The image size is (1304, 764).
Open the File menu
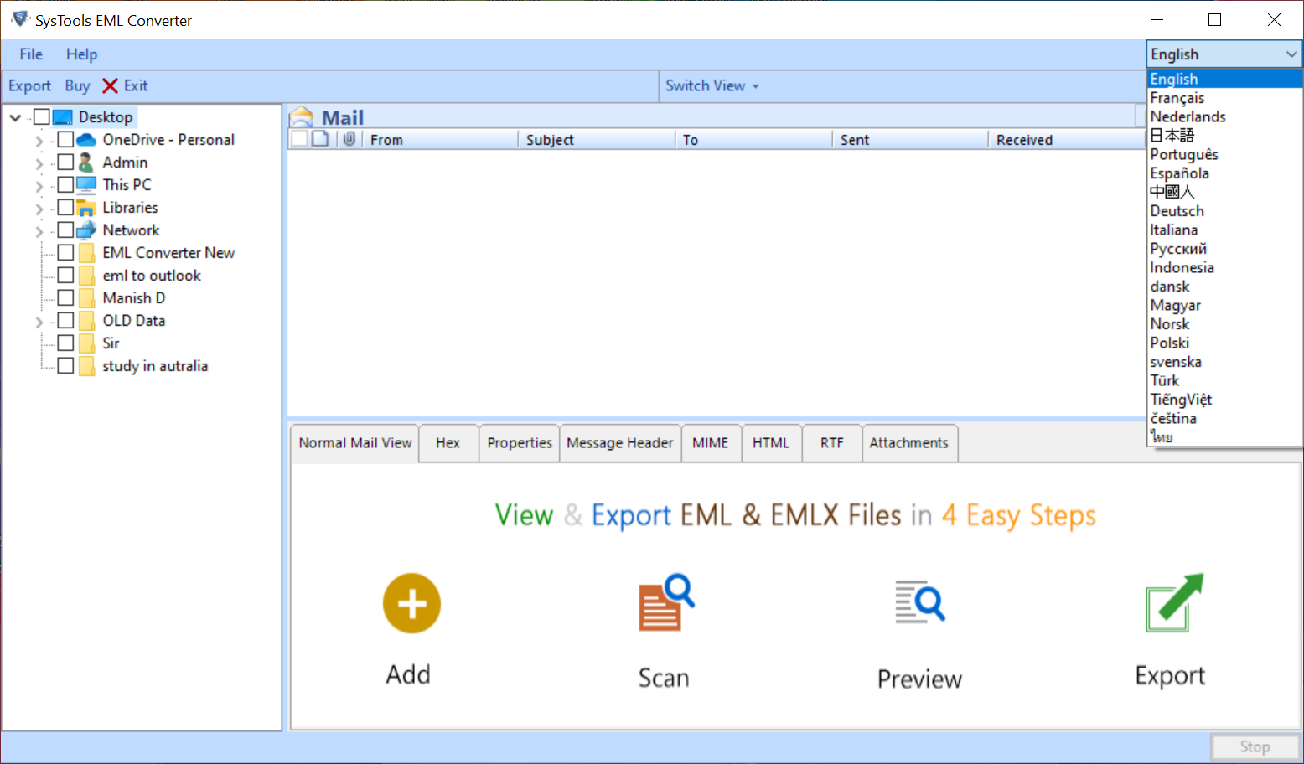pyautogui.click(x=31, y=54)
